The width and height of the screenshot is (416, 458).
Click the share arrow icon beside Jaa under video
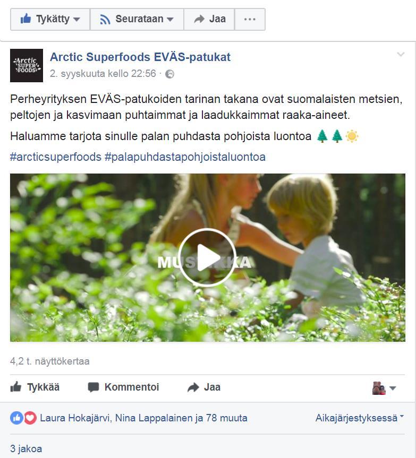(x=193, y=387)
